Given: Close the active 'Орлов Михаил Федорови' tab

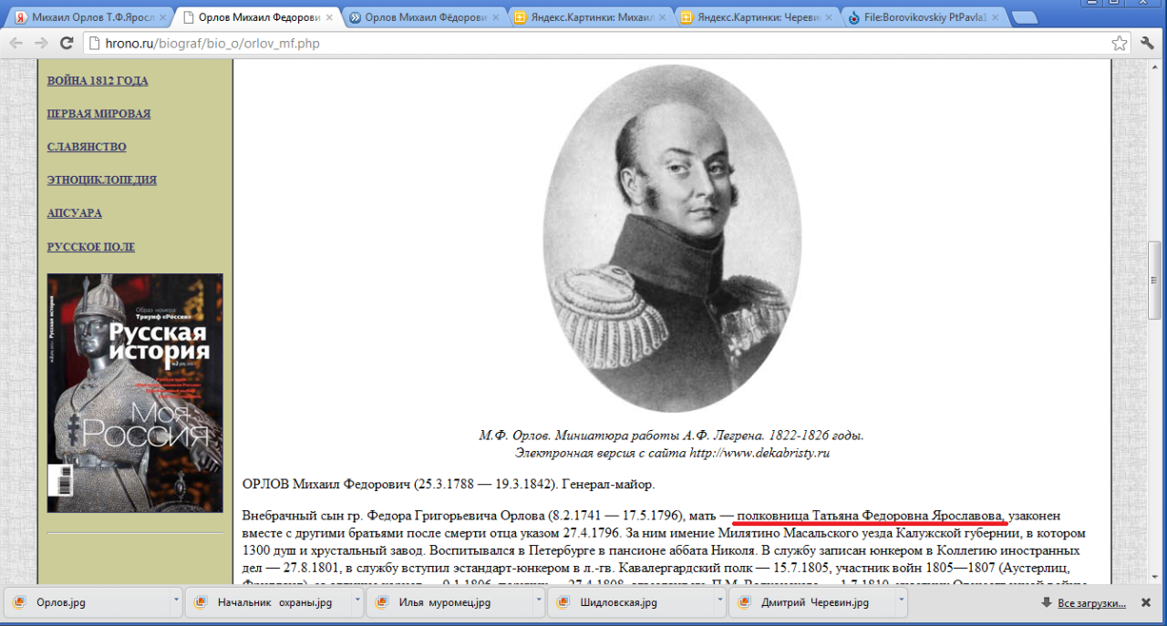Looking at the screenshot, I should [329, 17].
